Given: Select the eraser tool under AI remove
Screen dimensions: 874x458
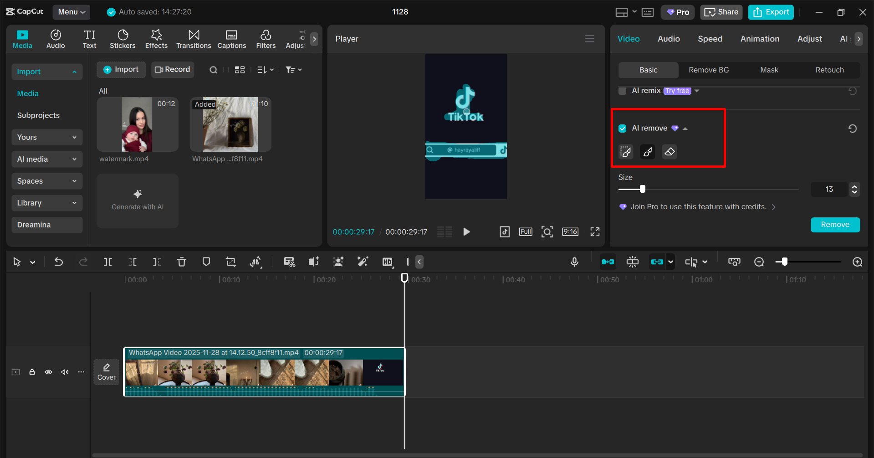Looking at the screenshot, I should [669, 152].
